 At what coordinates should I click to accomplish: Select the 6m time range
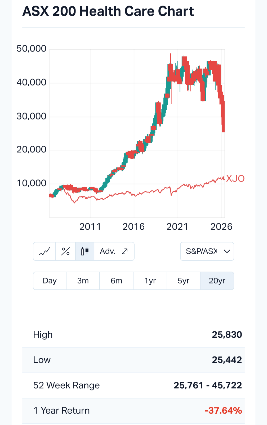[x=117, y=281]
